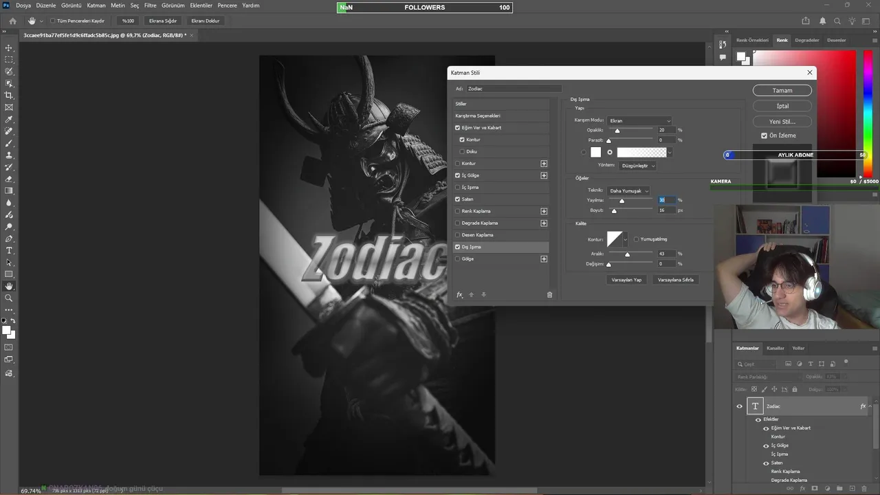Add another Gölge effect with plus icon
880x495 pixels.
click(544, 259)
